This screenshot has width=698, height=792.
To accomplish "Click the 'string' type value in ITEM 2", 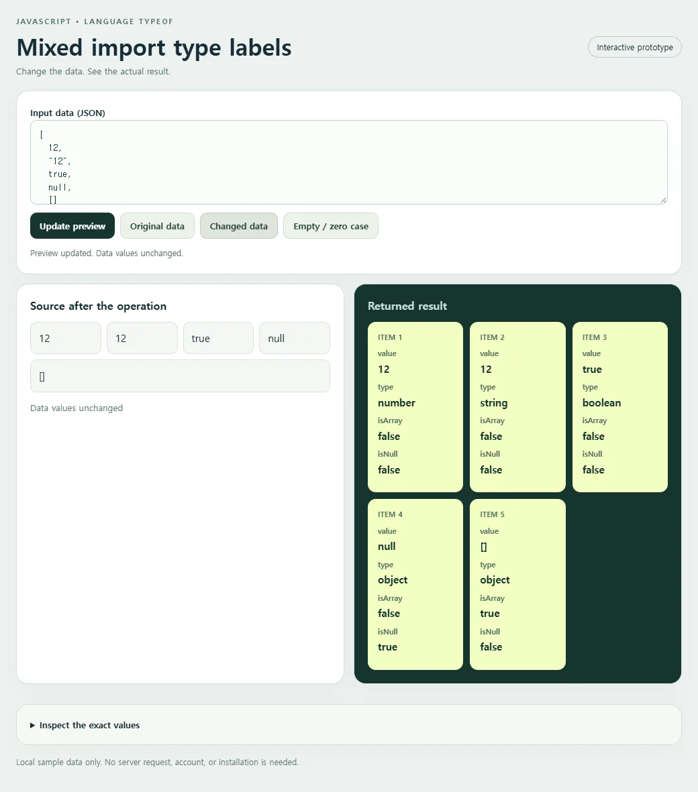I will click(493, 403).
